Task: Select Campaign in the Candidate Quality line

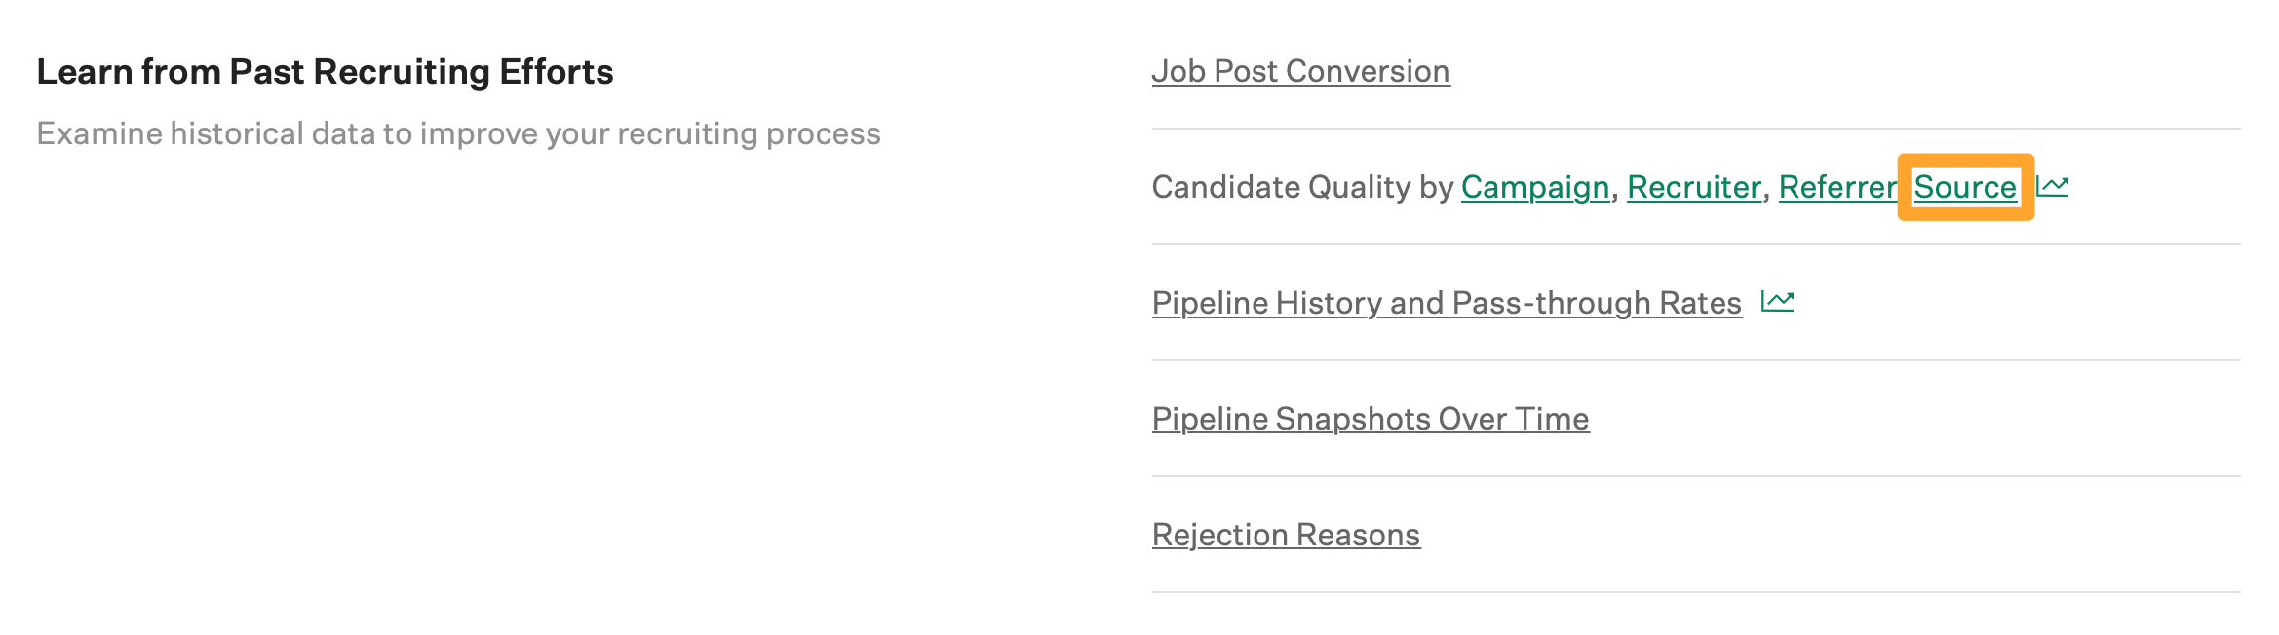Action: (1536, 187)
